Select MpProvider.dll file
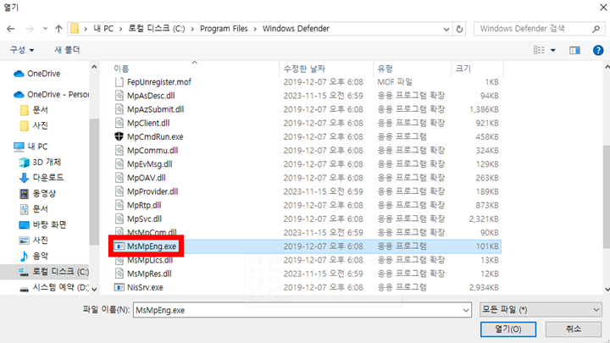This screenshot has height=343, width=610. 152,191
